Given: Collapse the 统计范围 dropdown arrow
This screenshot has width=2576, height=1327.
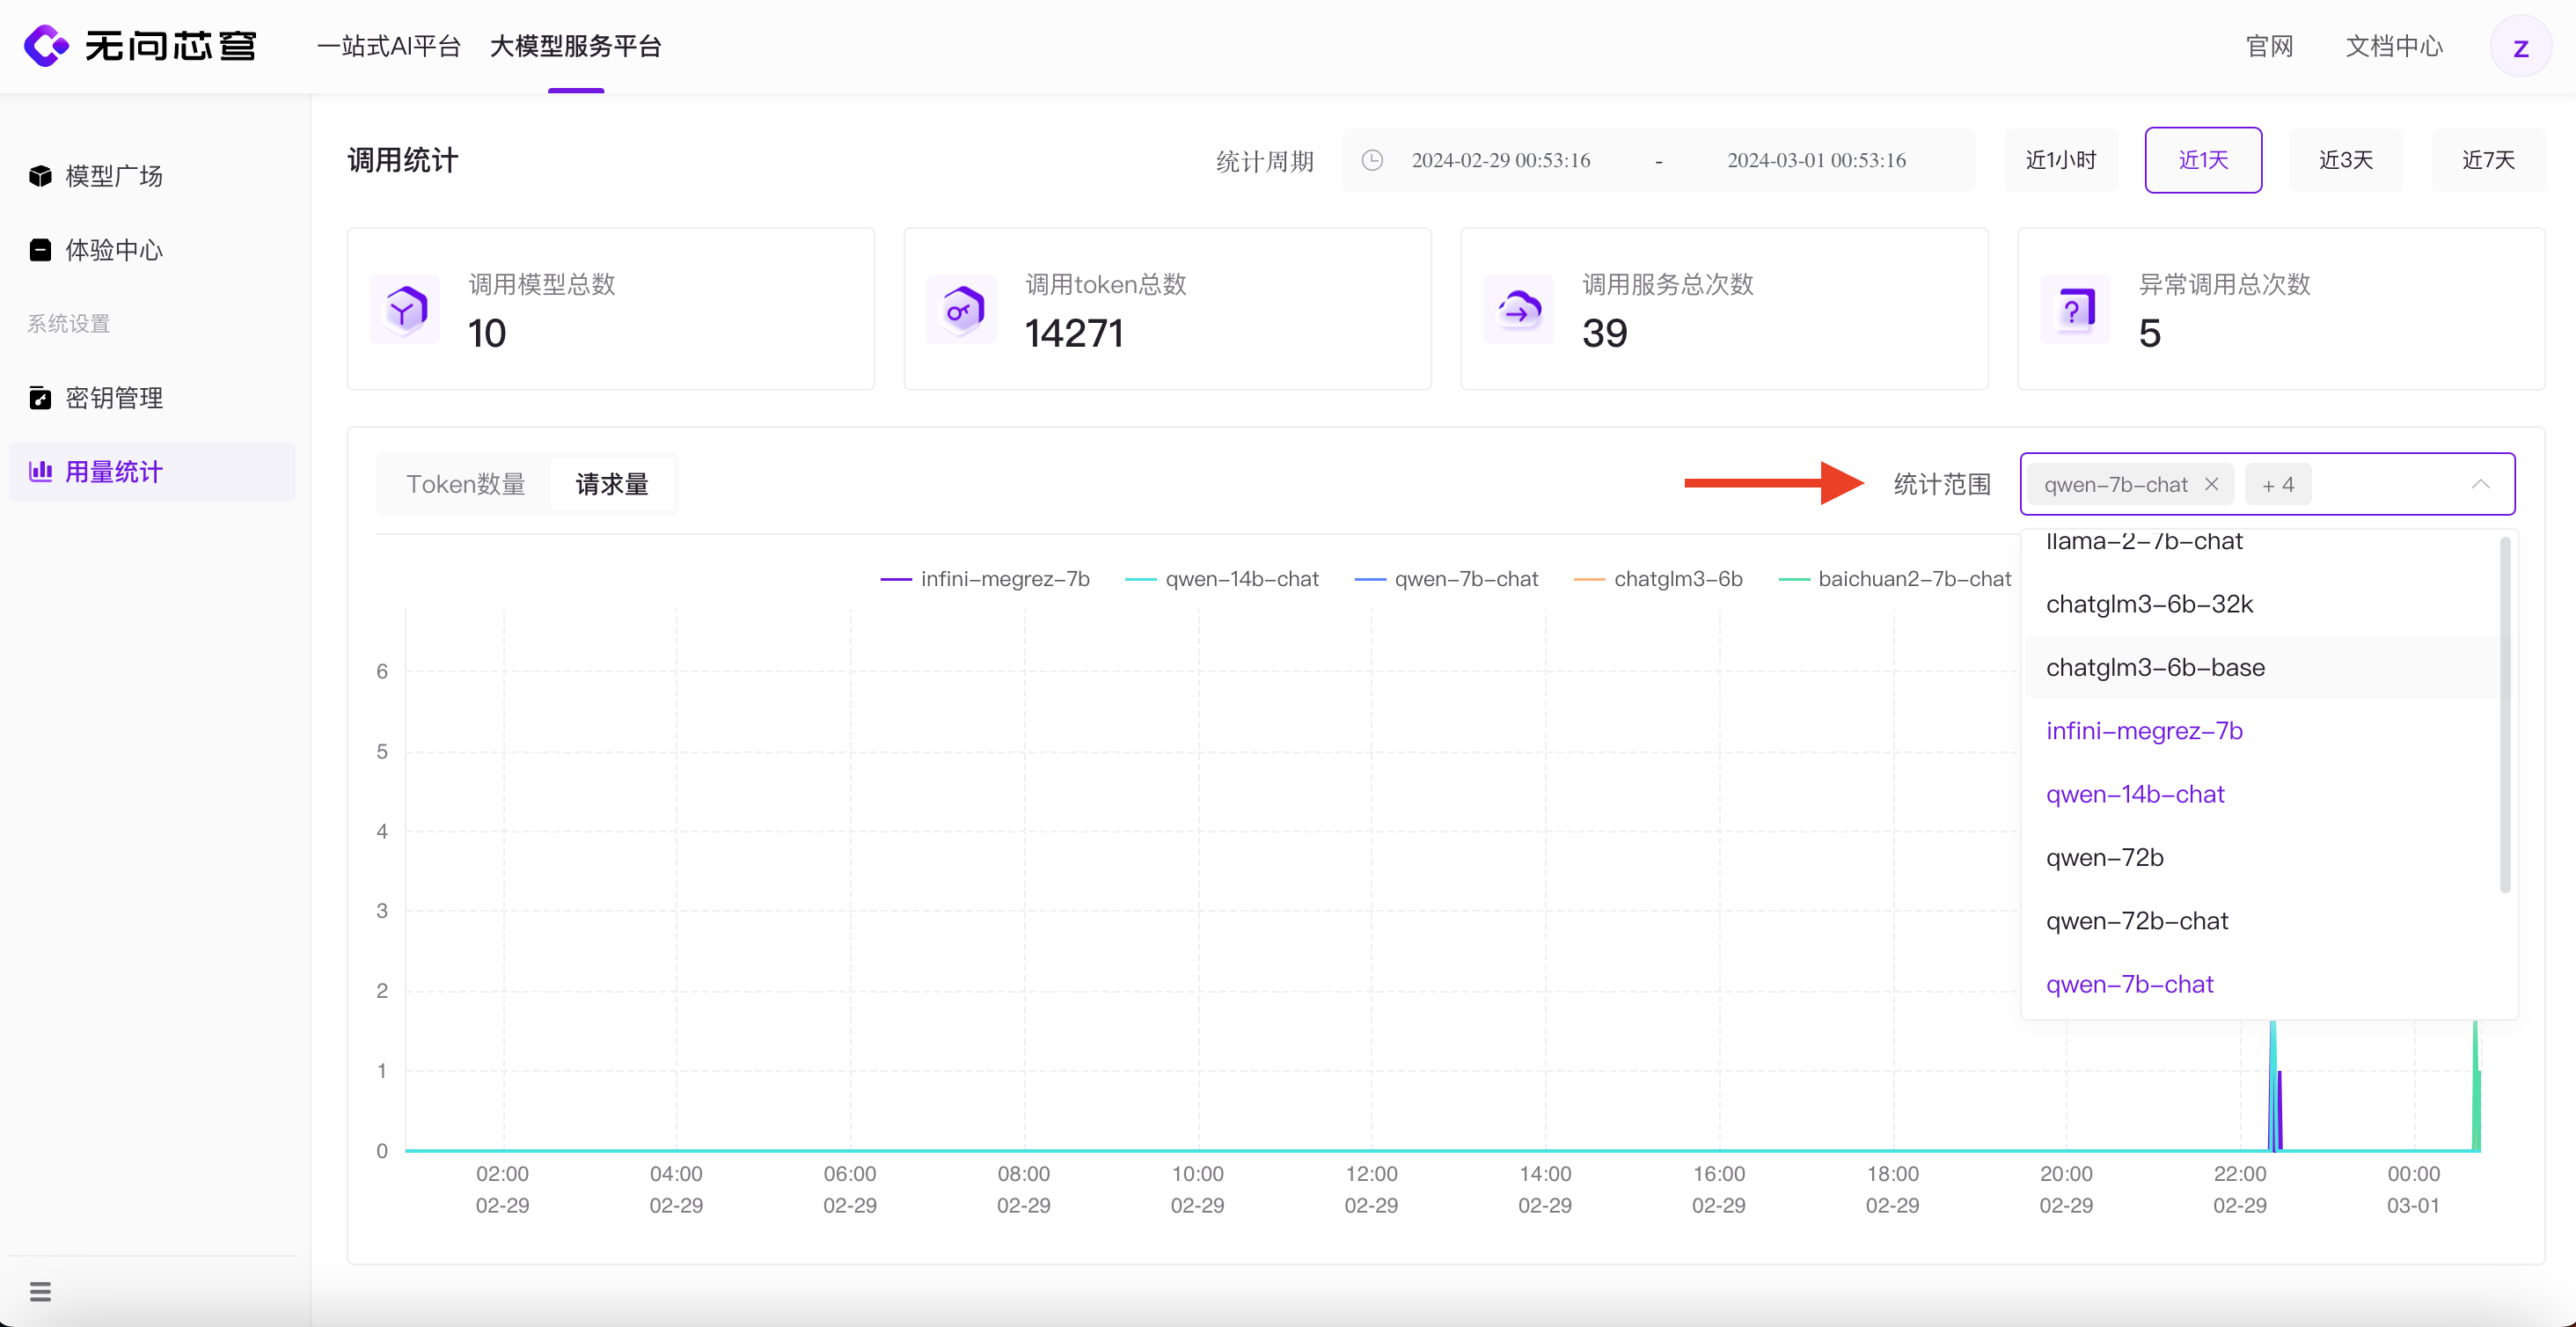Looking at the screenshot, I should point(2481,484).
